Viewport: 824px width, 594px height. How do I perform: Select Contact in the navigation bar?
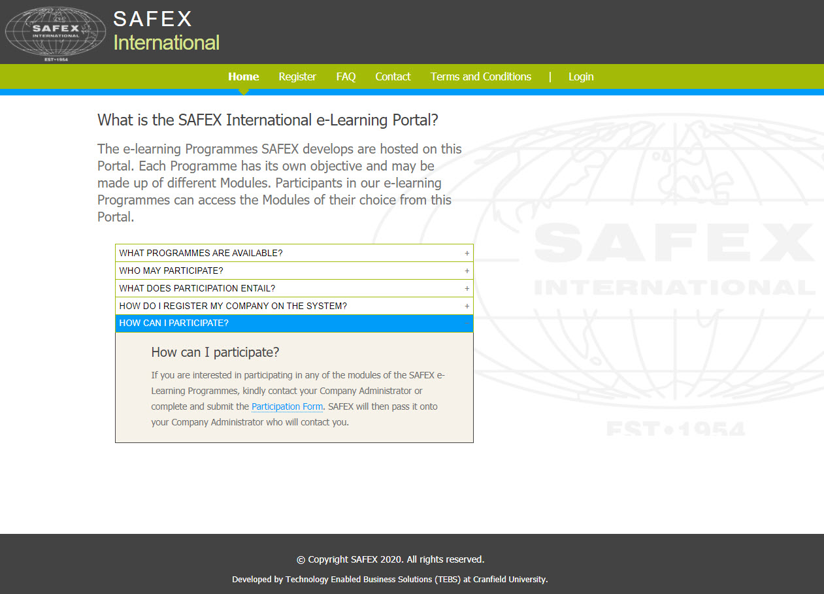point(393,76)
